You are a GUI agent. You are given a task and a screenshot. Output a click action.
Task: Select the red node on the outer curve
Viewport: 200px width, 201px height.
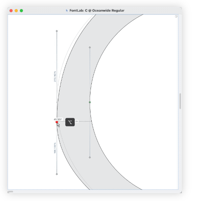(57, 122)
